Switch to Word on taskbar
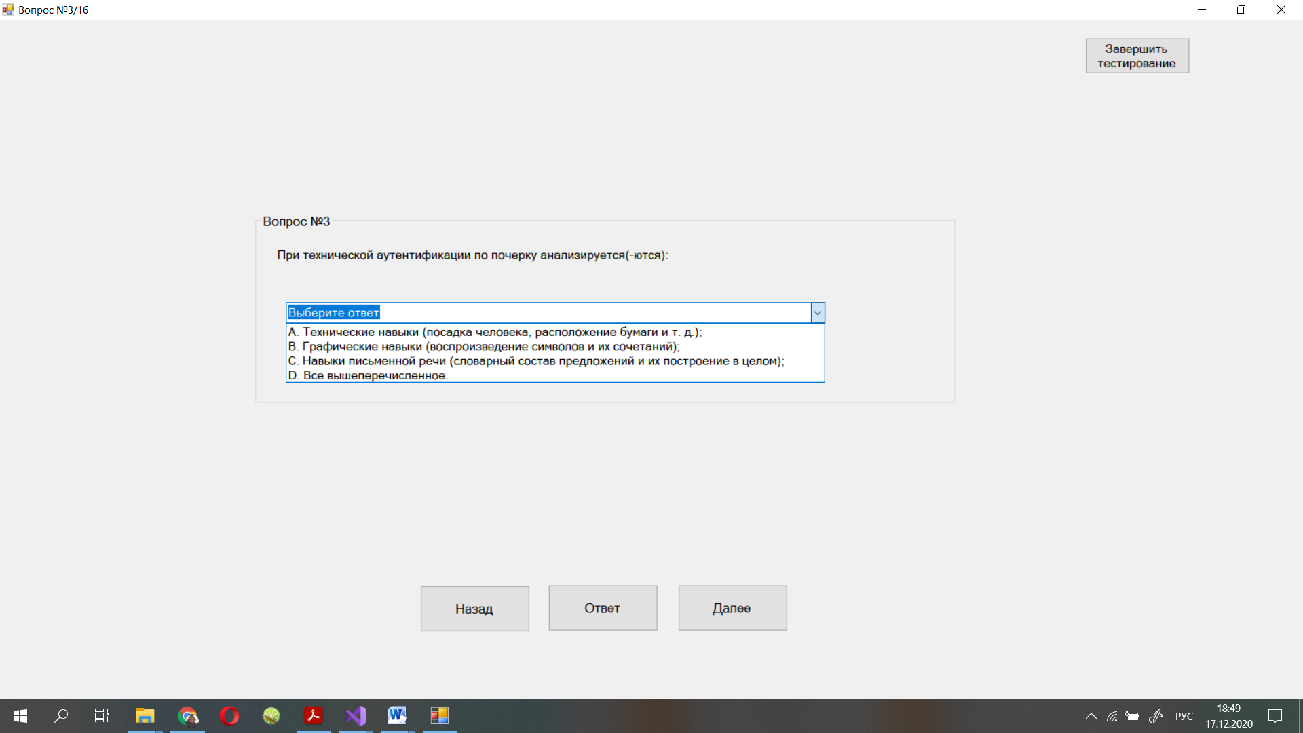Viewport: 1303px width, 733px height. 398,716
